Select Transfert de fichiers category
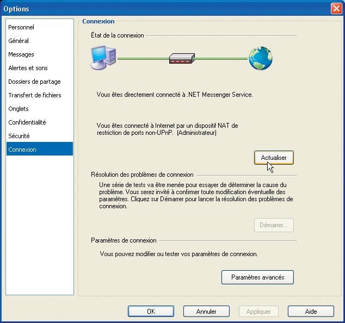This screenshot has width=345, height=323. (x=35, y=95)
